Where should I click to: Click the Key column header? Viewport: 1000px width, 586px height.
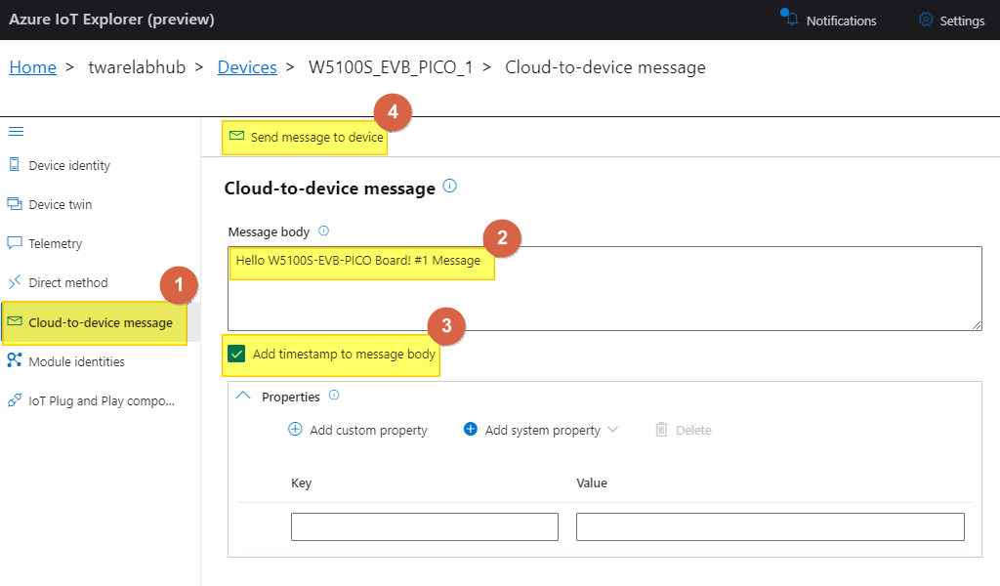point(301,482)
